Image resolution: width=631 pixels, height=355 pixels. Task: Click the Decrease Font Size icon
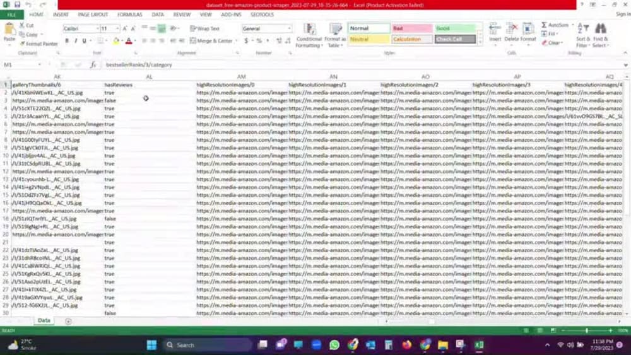coord(133,28)
